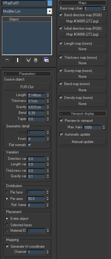Click Make Unique icon
Image resolution: width=111 pixels, height=259 pixels.
(x=29, y=60)
